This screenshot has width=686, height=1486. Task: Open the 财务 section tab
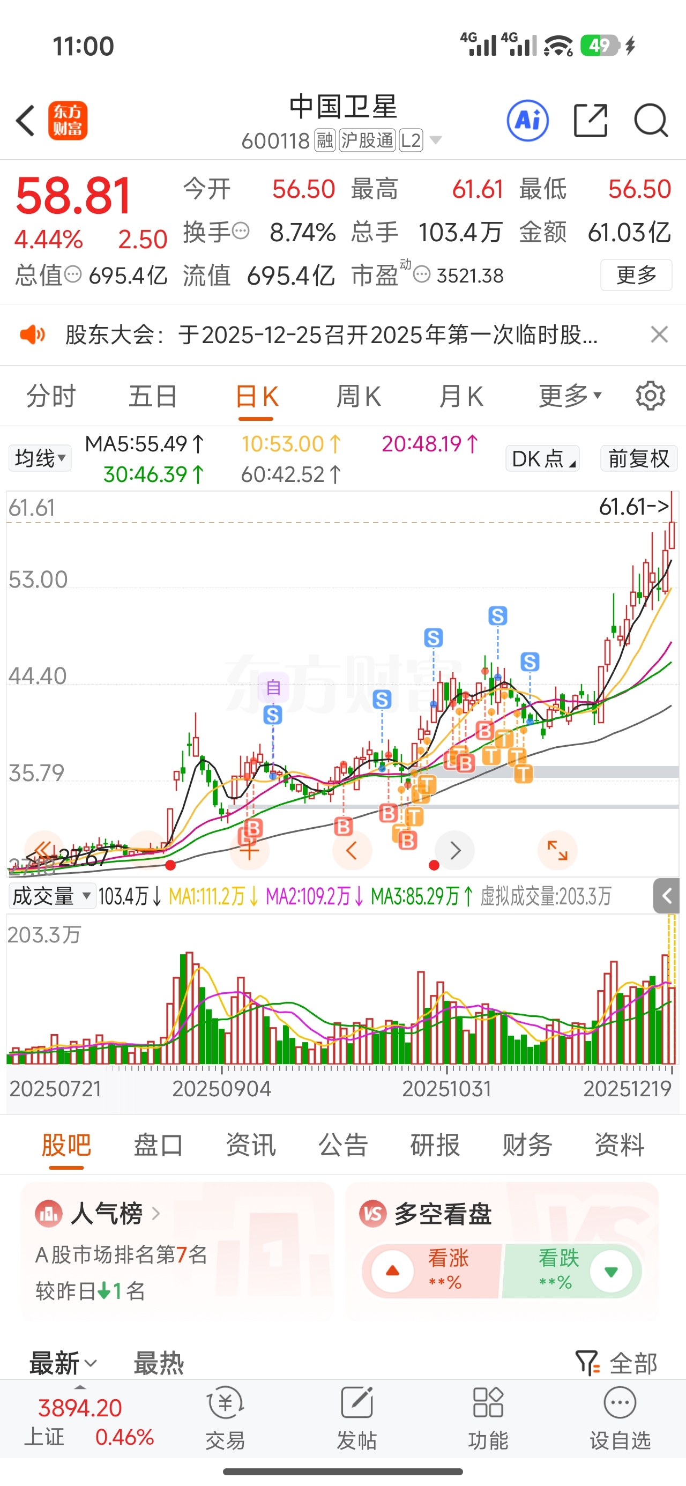click(527, 1145)
